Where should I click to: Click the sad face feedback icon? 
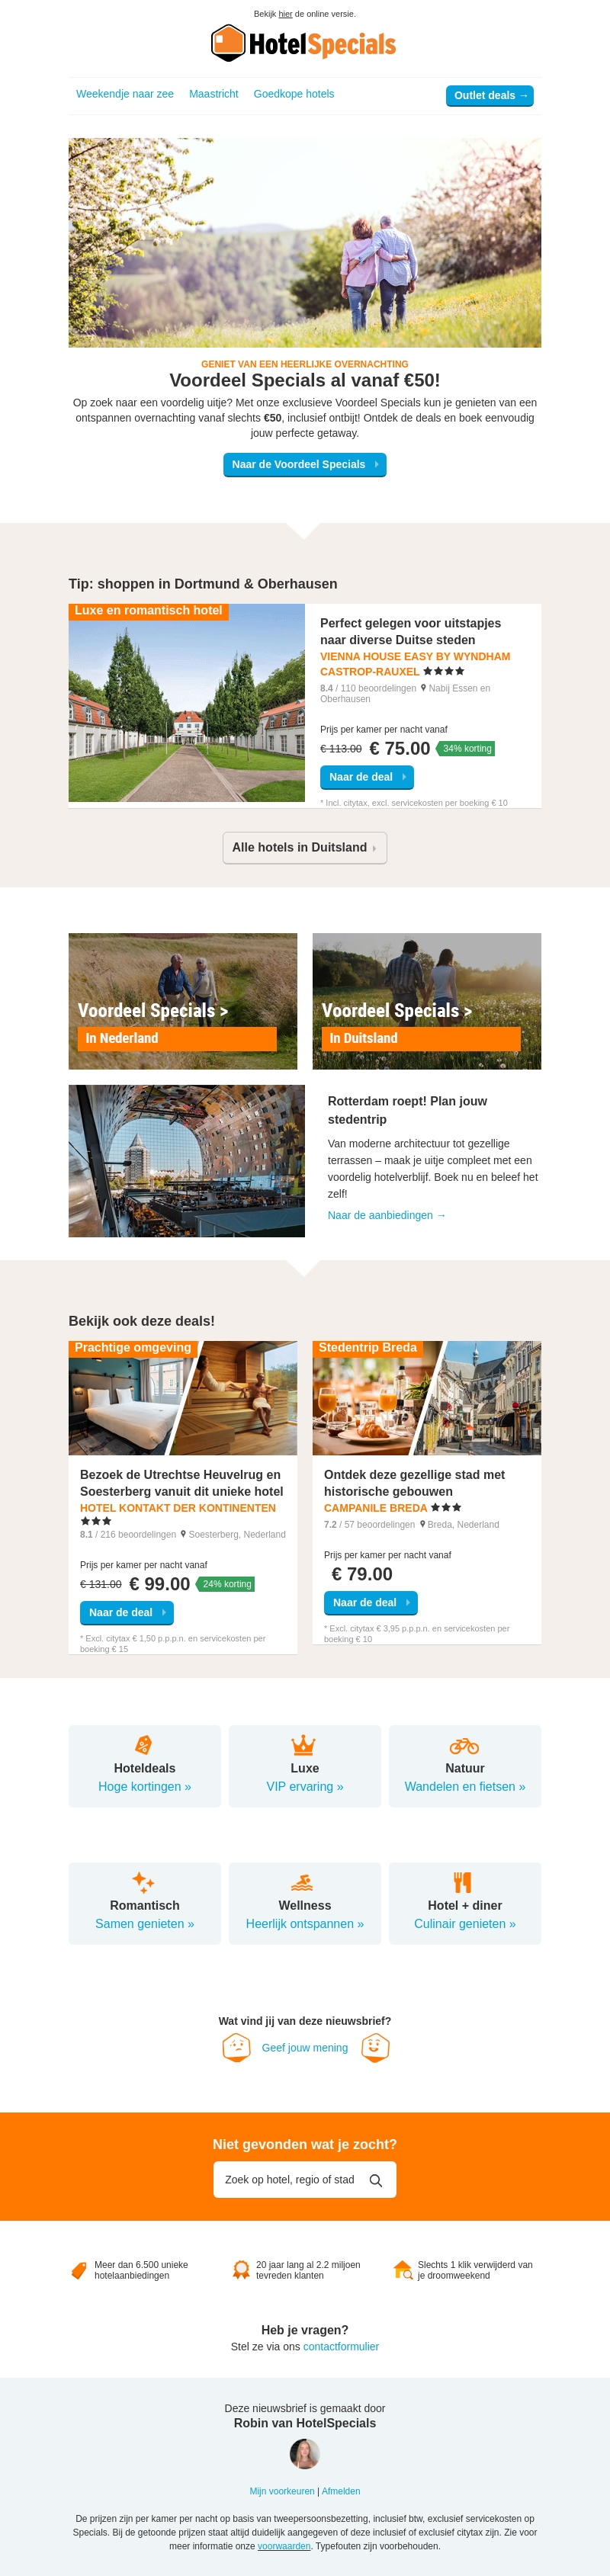point(236,2046)
